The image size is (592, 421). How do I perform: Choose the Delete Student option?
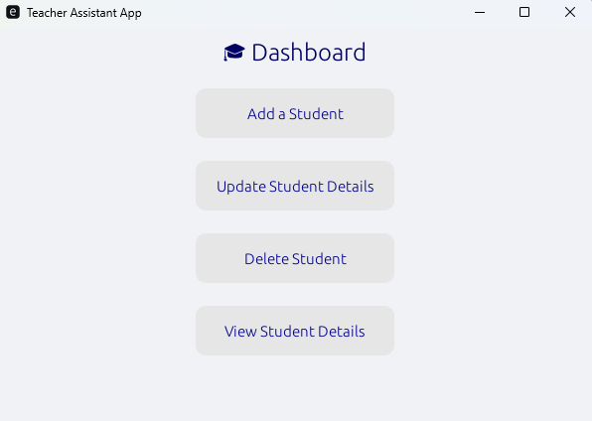[x=295, y=258]
